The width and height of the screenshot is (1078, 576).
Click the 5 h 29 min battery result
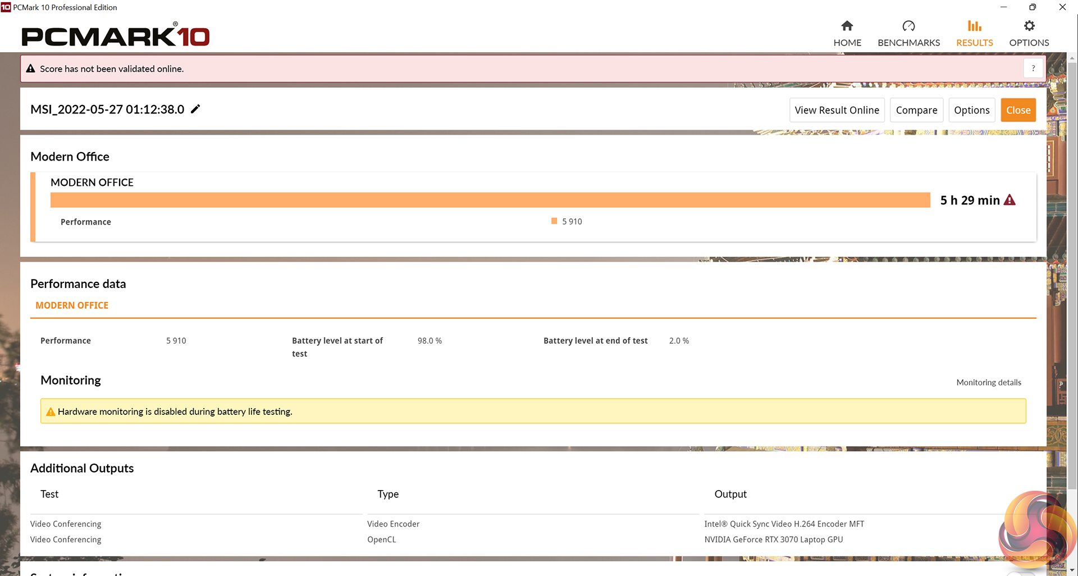[x=970, y=200]
